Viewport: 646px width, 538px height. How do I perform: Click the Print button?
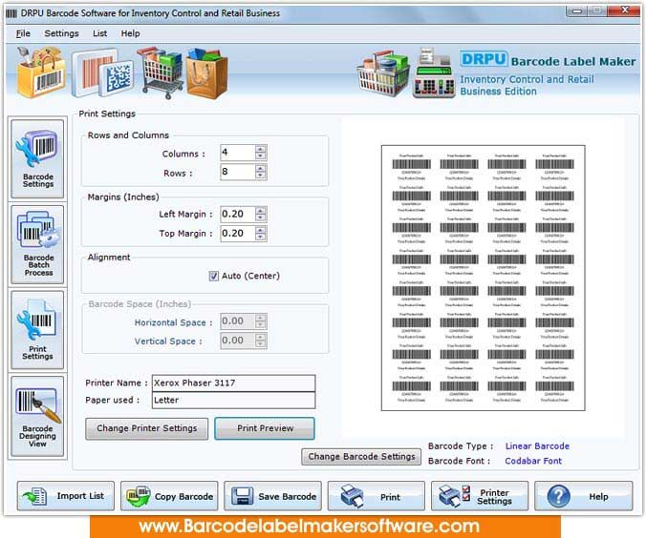point(377,496)
